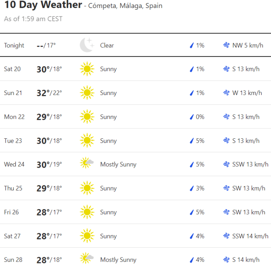Click the Mon 22 date label
The width and height of the screenshot is (271, 266).
[x=14, y=117]
